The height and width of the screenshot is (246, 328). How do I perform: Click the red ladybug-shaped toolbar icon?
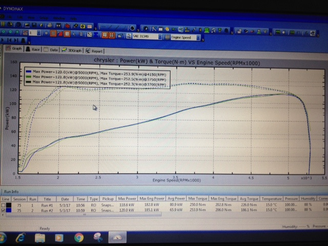pos(67,26)
